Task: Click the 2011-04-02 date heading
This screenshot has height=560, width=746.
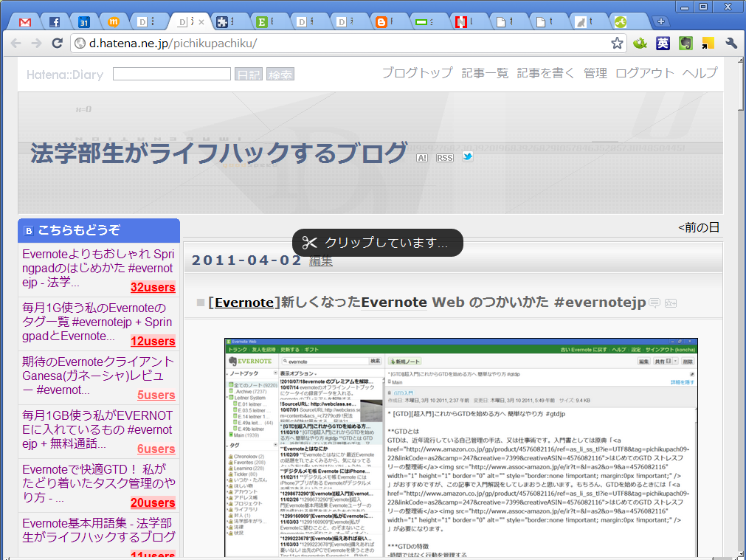Action: [246, 260]
